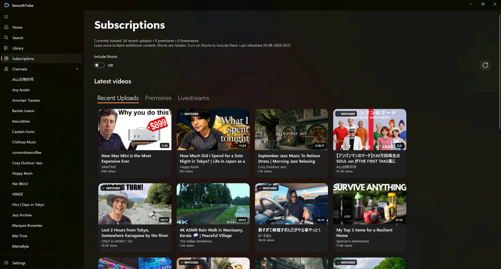This screenshot has height=269, width=501.
Task: Open the hamburger navigation menu
Action: [6, 17]
